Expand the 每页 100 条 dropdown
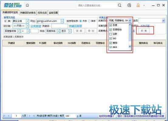Screen dimensions: 168x121 77,116
